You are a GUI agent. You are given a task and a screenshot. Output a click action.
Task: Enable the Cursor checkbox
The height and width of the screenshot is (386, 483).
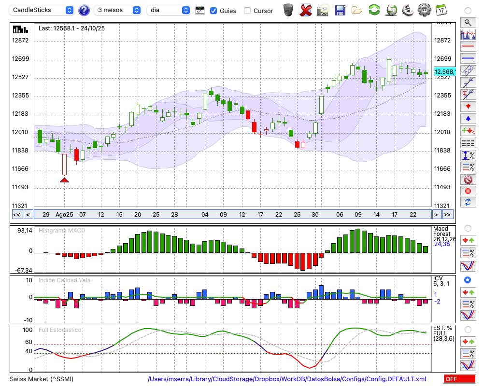247,11
